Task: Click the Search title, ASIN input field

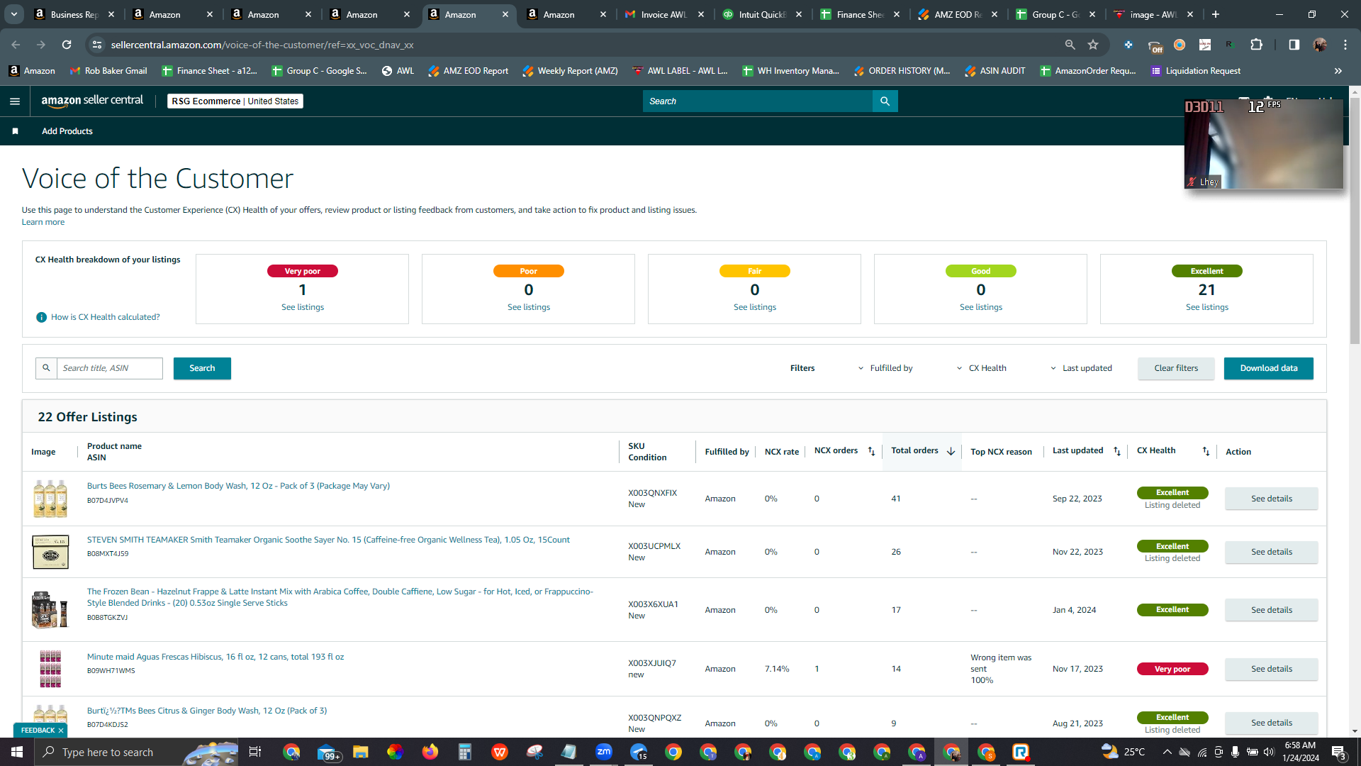Action: coord(109,368)
